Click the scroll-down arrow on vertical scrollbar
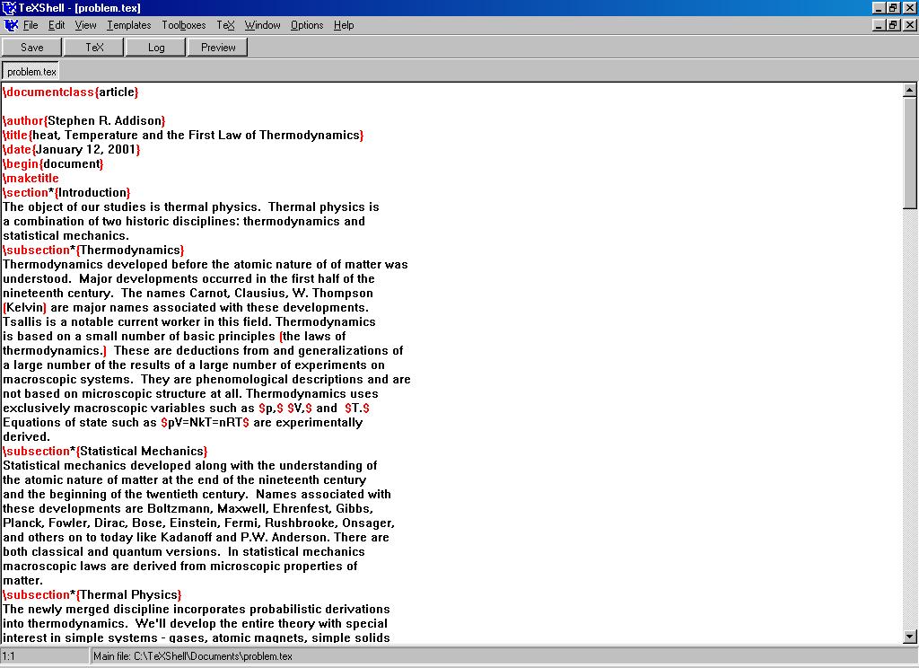The width and height of the screenshot is (919, 668). click(911, 637)
